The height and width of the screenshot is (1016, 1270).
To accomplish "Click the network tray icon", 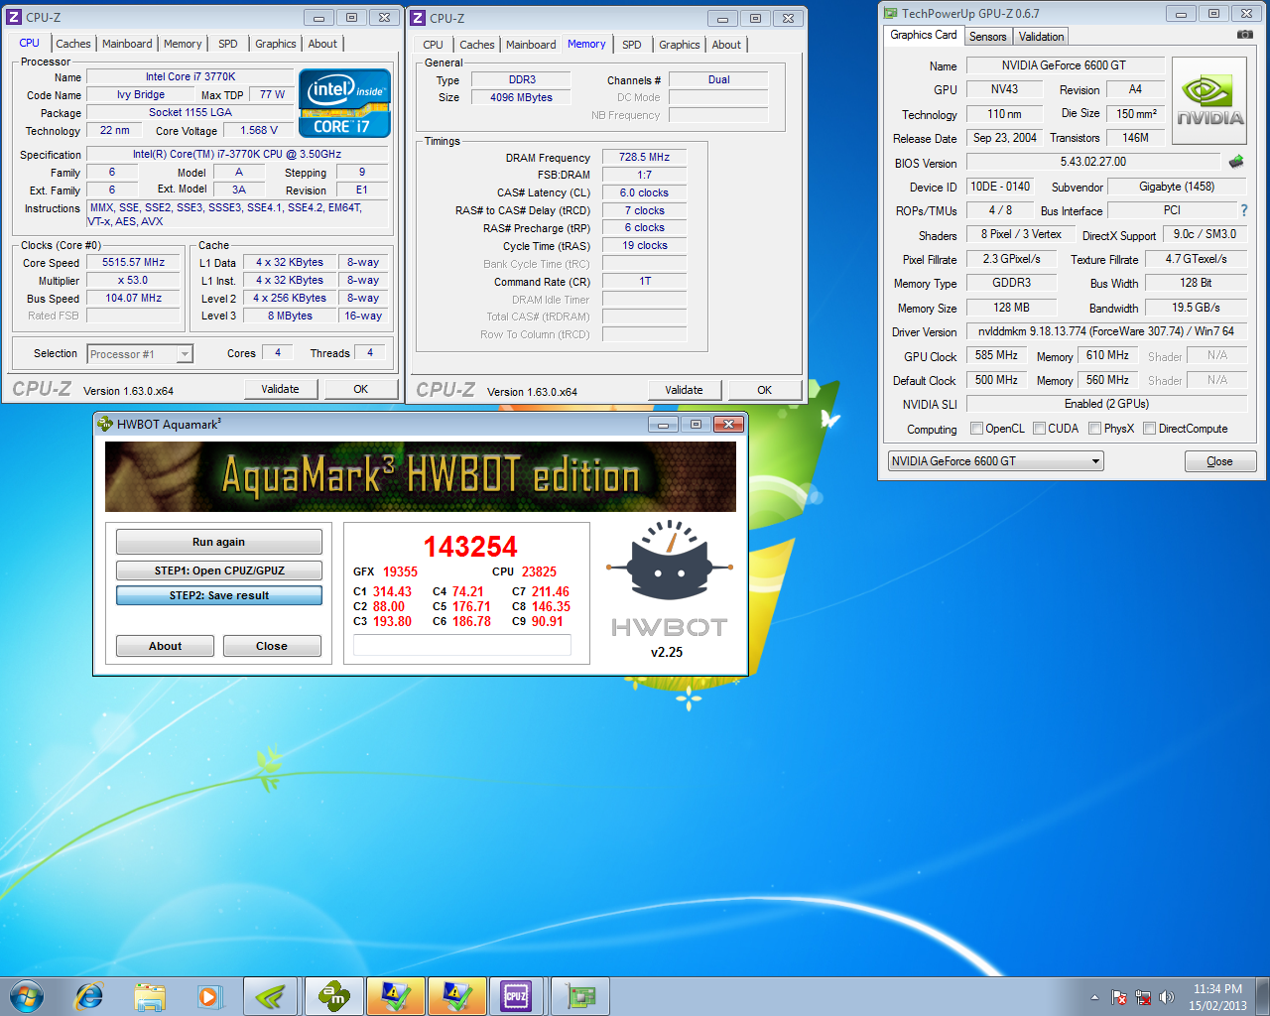I will [1143, 997].
